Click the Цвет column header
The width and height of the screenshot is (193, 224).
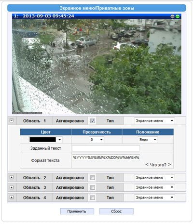[45, 132]
